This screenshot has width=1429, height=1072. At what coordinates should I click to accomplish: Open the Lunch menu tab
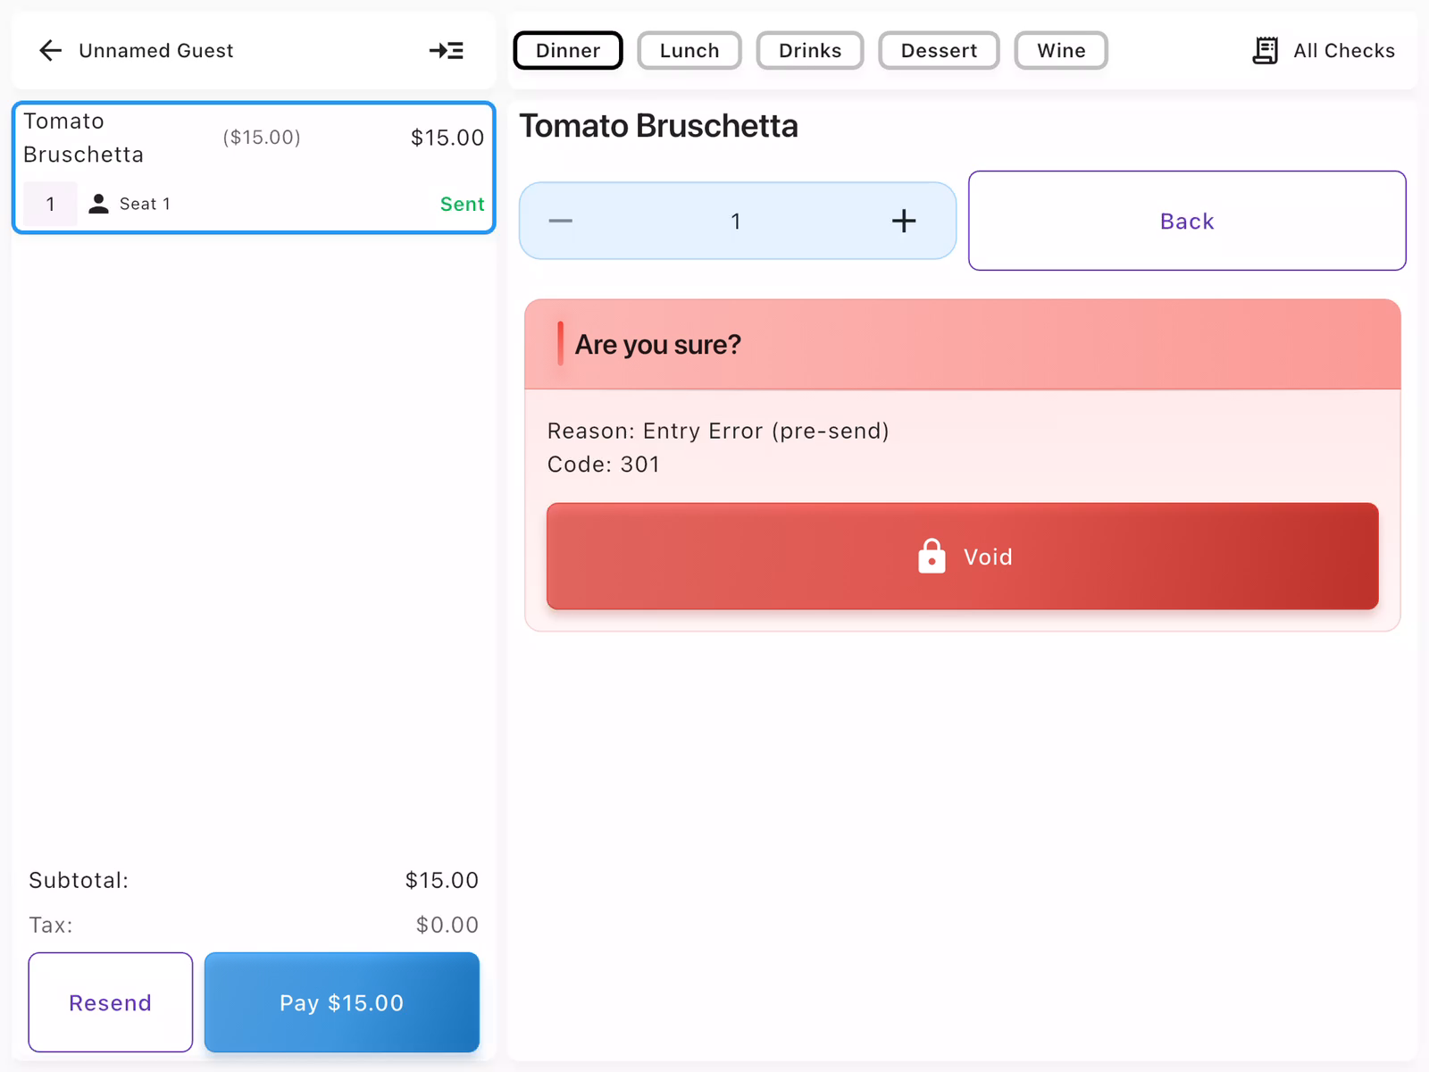tap(689, 51)
